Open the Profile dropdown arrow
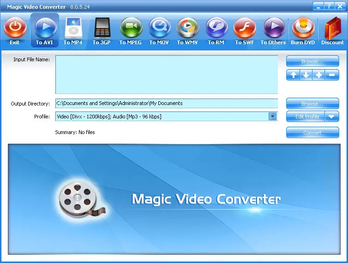 pyautogui.click(x=272, y=117)
